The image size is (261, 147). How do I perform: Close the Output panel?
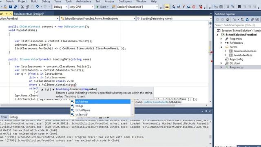pos(210,111)
